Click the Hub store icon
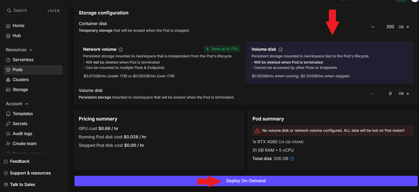The image size is (419, 192). pos(8,36)
